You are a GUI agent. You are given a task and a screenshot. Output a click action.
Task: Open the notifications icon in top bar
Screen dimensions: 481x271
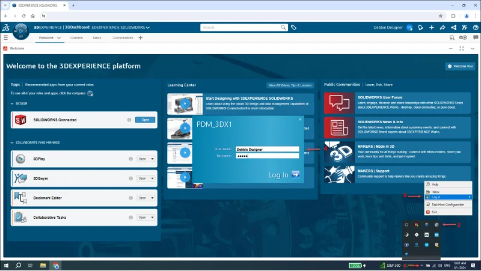tap(420, 28)
